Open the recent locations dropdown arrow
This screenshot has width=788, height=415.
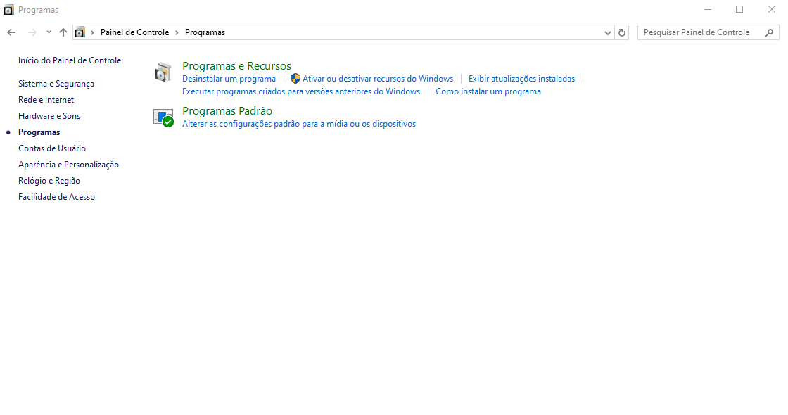pyautogui.click(x=49, y=32)
